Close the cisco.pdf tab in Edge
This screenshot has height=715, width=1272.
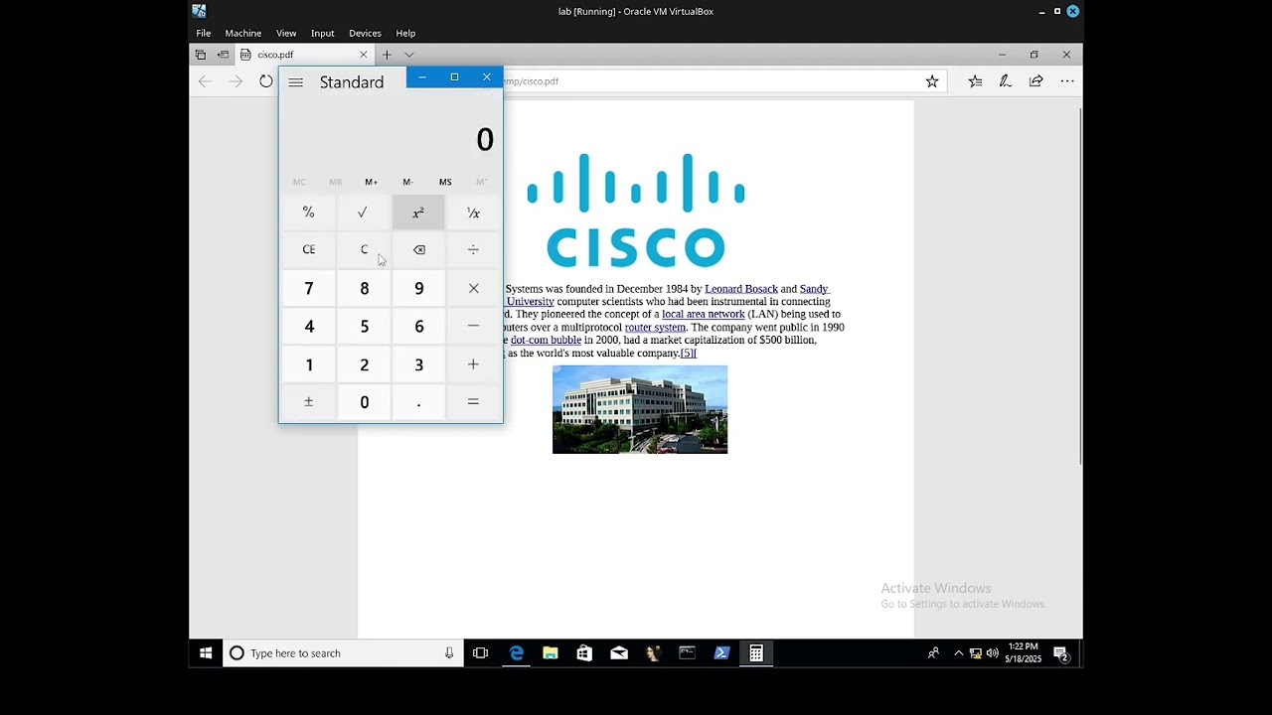(364, 55)
